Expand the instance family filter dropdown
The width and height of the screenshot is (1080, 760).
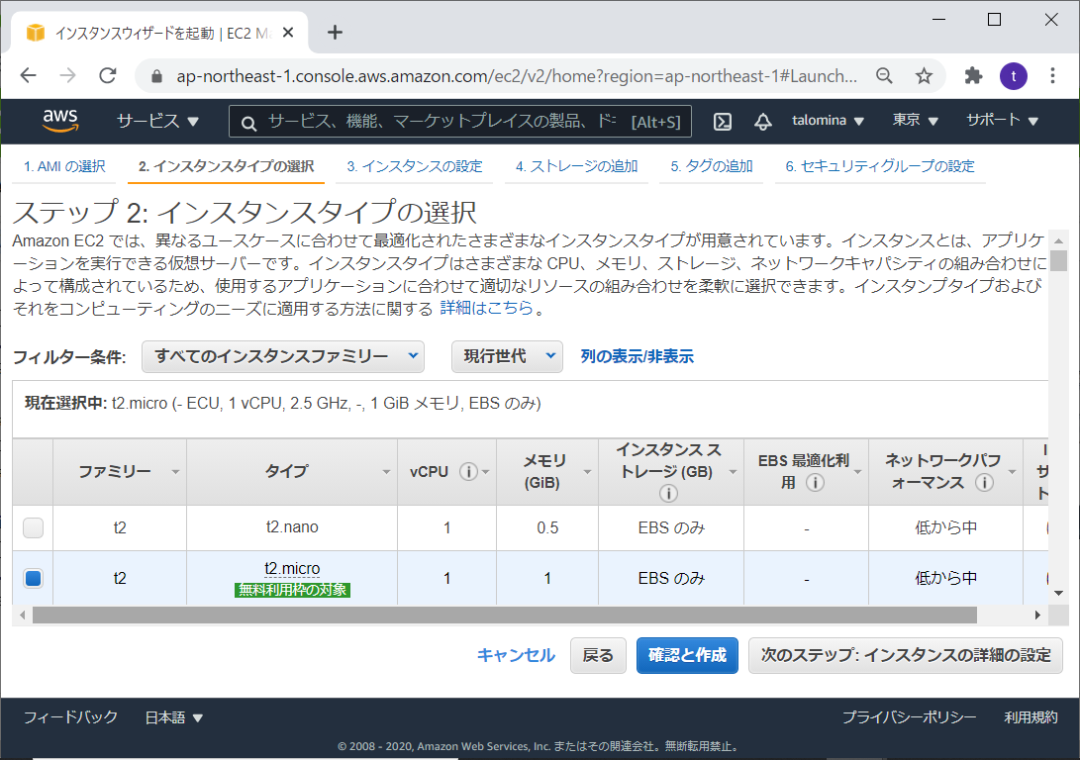(x=283, y=356)
